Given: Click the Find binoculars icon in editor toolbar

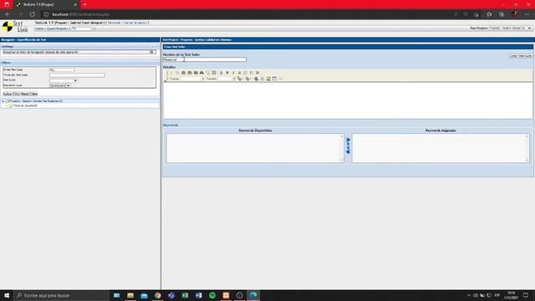Looking at the screenshot, I should (201, 73).
